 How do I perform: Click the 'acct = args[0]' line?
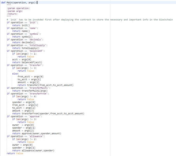coord(22,60)
